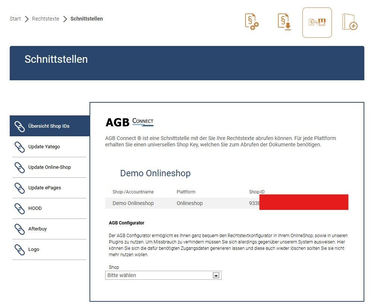Select the Schnittstellen shop interface icon

point(317,22)
